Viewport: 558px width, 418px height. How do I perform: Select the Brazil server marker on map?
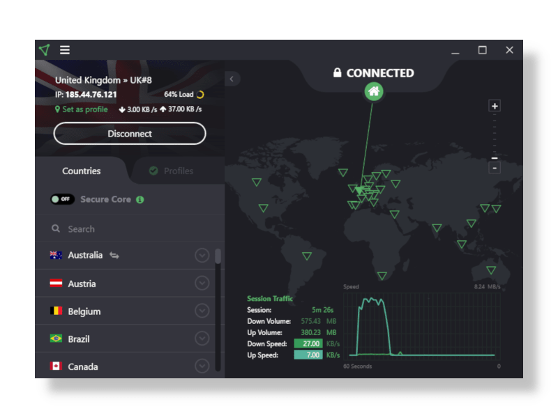307,256
